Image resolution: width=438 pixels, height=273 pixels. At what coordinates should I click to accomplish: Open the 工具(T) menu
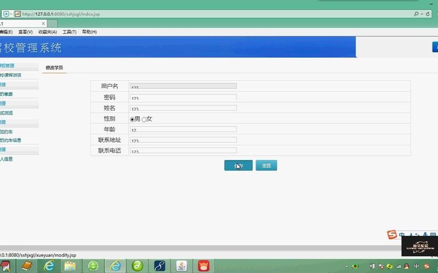click(x=70, y=32)
